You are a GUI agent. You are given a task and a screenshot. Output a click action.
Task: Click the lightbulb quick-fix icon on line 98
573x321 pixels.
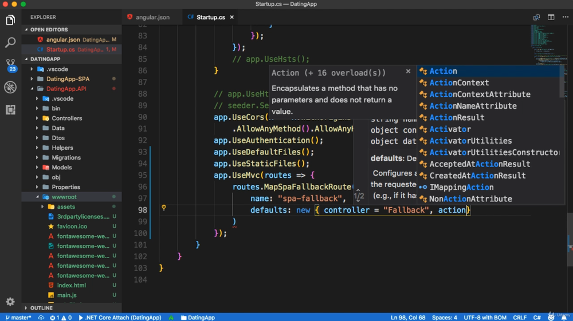click(163, 208)
